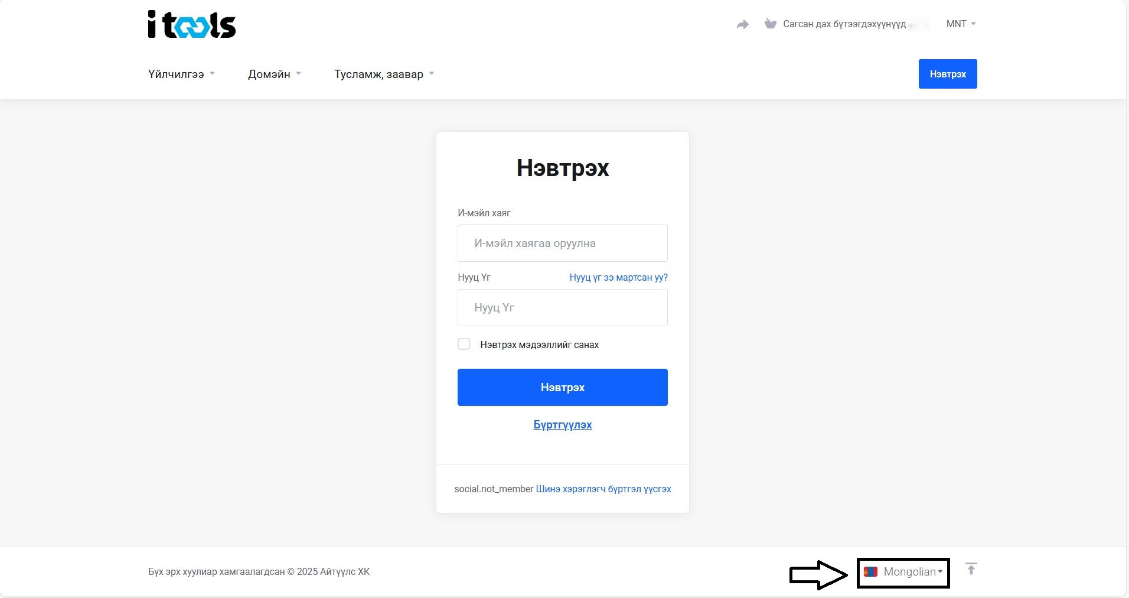The height and width of the screenshot is (598, 1129).
Task: Follow the 'Нууц үг ээ мартсан уу?' link
Action: pyautogui.click(x=618, y=278)
